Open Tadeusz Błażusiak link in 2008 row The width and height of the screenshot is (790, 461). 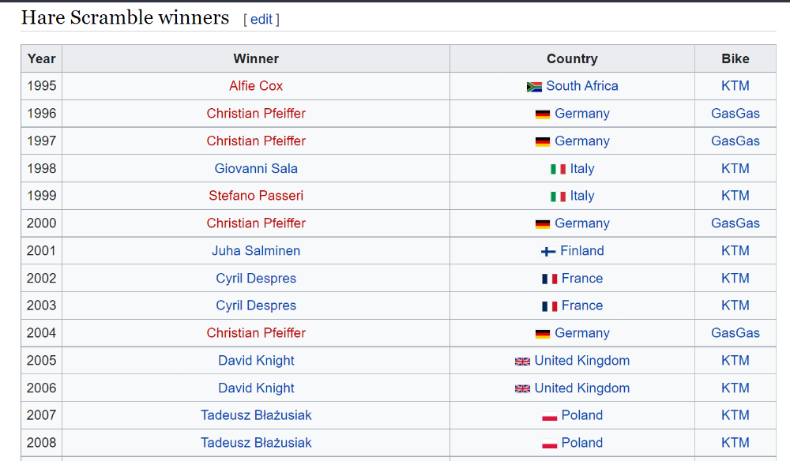point(256,443)
